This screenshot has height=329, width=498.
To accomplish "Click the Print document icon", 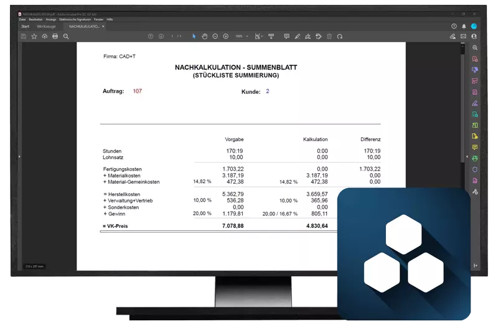I will coord(55,37).
